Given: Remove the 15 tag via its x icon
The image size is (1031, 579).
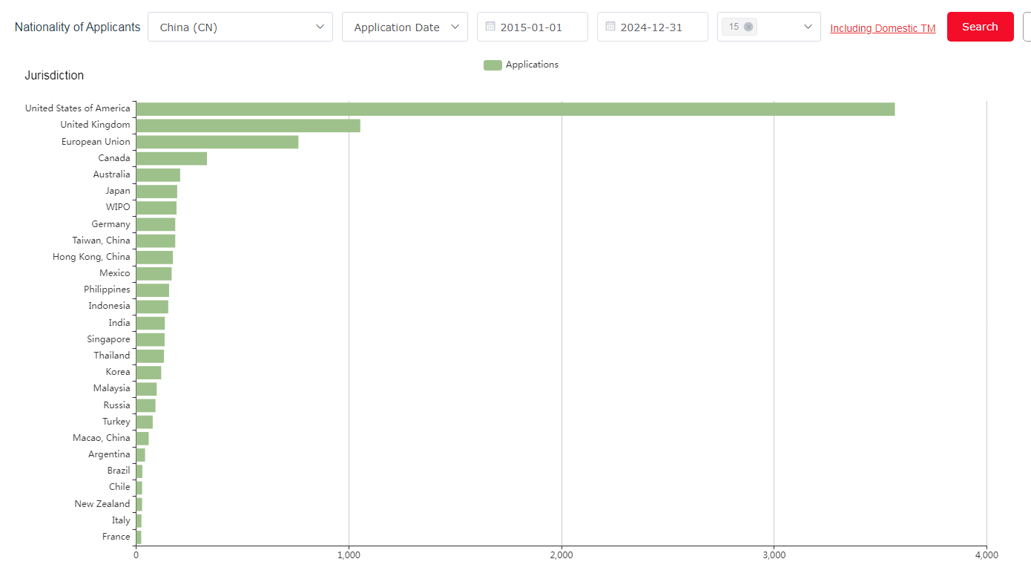Looking at the screenshot, I should [748, 27].
